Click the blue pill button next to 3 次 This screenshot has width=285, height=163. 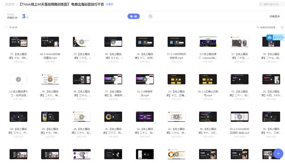click(134, 16)
